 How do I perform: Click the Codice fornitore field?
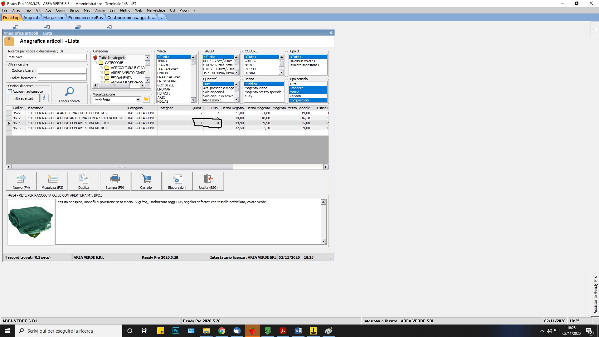pos(62,78)
